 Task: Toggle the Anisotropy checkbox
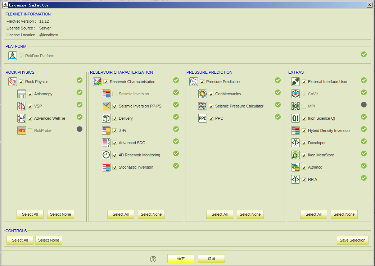point(30,94)
